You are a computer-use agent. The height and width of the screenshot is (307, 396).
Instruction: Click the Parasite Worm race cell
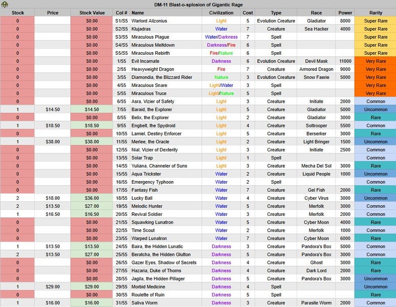pyautogui.click(x=316, y=303)
